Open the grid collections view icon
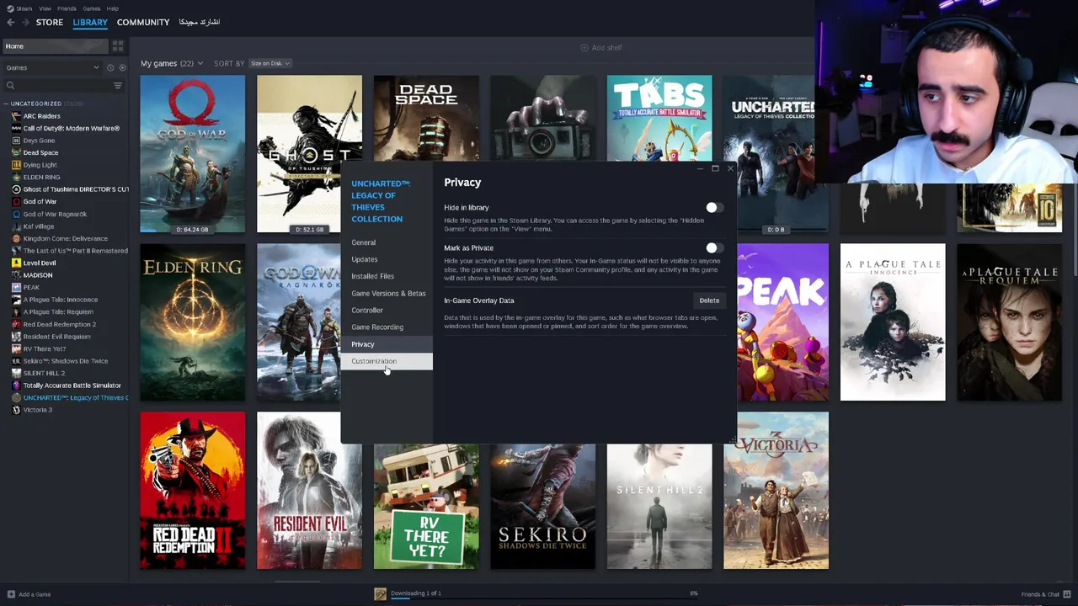This screenshot has width=1078, height=606. [118, 46]
